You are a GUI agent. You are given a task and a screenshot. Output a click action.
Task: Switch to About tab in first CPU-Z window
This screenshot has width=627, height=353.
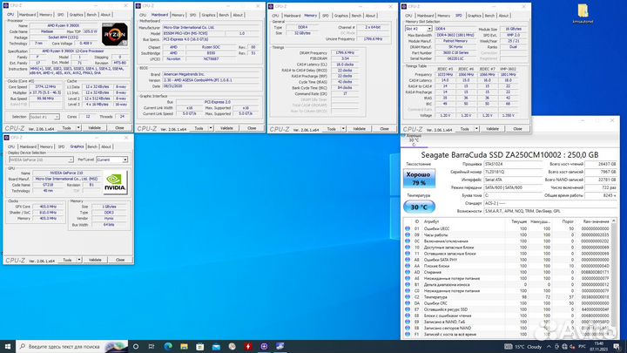pyautogui.click(x=105, y=15)
